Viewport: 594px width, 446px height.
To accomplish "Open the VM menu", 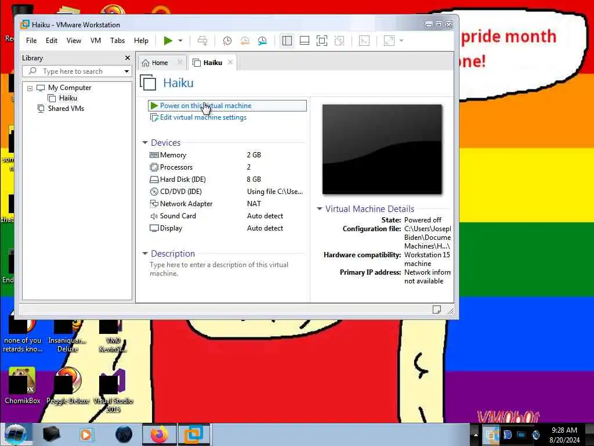I will (96, 41).
